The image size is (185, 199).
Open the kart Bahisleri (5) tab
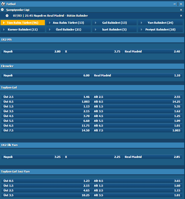pyautogui.click(x=114, y=30)
